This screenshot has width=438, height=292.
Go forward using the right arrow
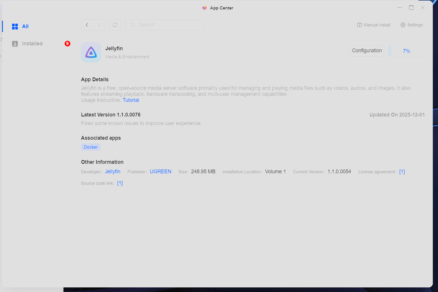coord(99,25)
